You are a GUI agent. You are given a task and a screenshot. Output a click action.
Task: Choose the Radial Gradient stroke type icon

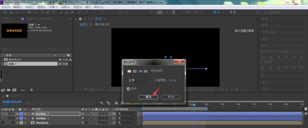click(x=145, y=71)
